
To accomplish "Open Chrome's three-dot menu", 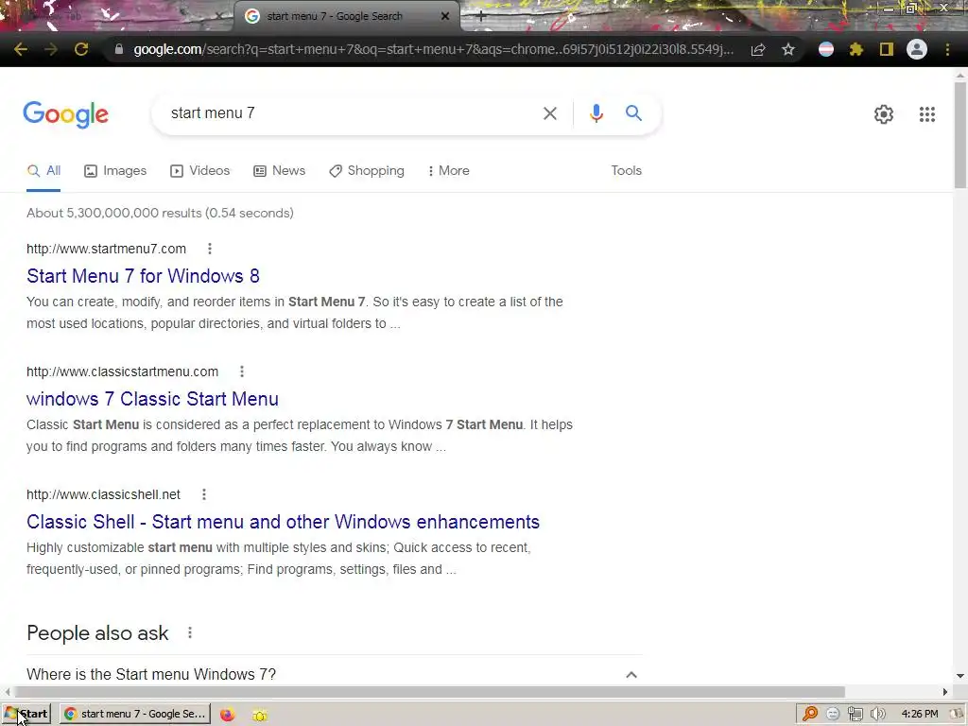I will (x=947, y=49).
